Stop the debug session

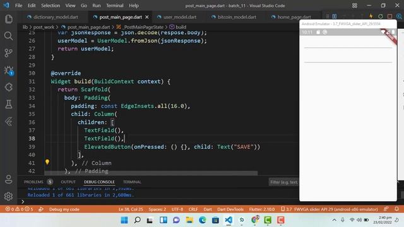[x=389, y=16]
